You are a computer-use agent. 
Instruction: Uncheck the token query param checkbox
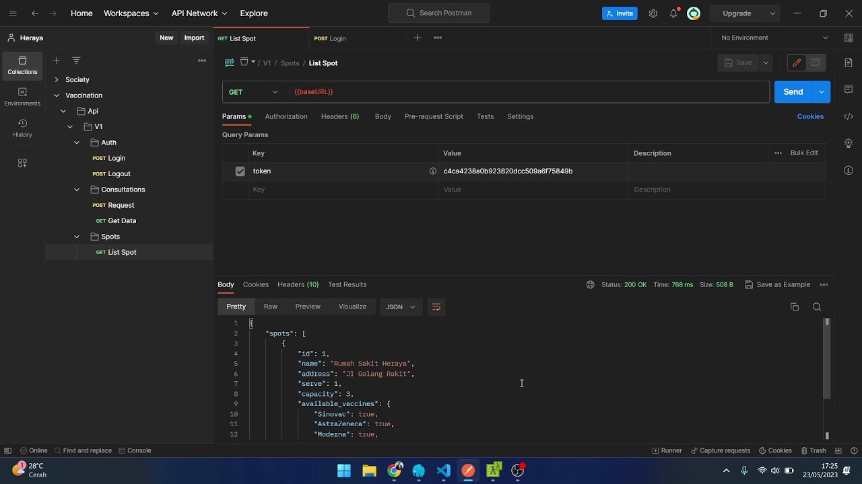tap(240, 171)
